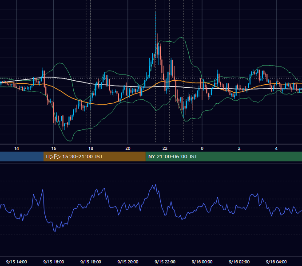Image resolution: width=302 pixels, height=266 pixels.
Task: Click the hour label 18 on upper axis
Action: click(91, 149)
